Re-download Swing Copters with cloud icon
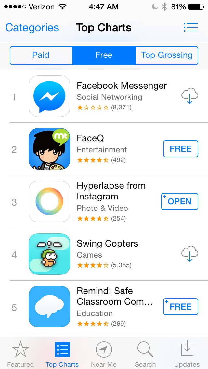The image size is (208, 369). 190,254
